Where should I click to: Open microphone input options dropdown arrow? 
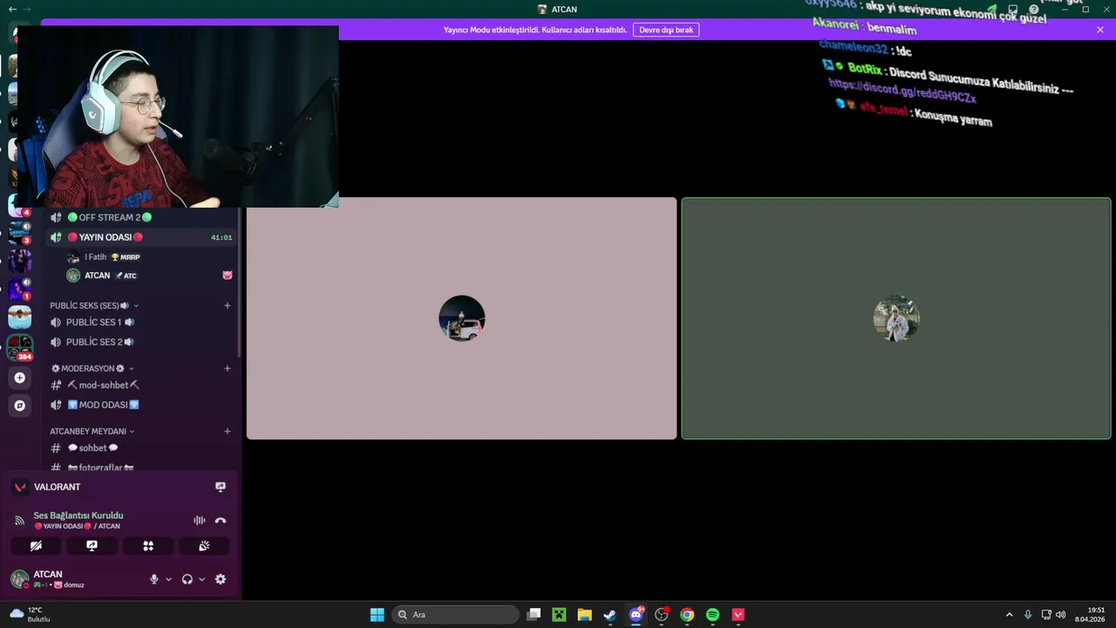(x=168, y=579)
